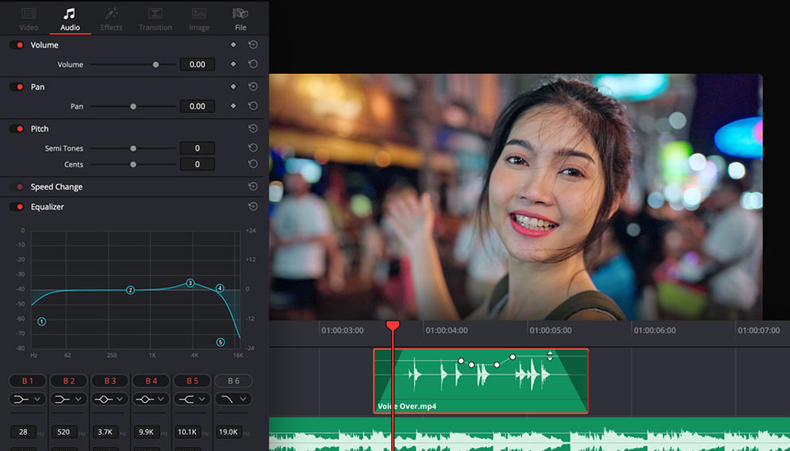Click the 520 Hz frequency field
790x451 pixels.
point(64,432)
